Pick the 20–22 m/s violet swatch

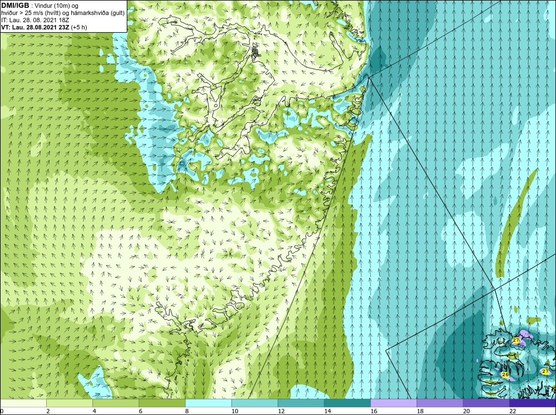(x=487, y=403)
